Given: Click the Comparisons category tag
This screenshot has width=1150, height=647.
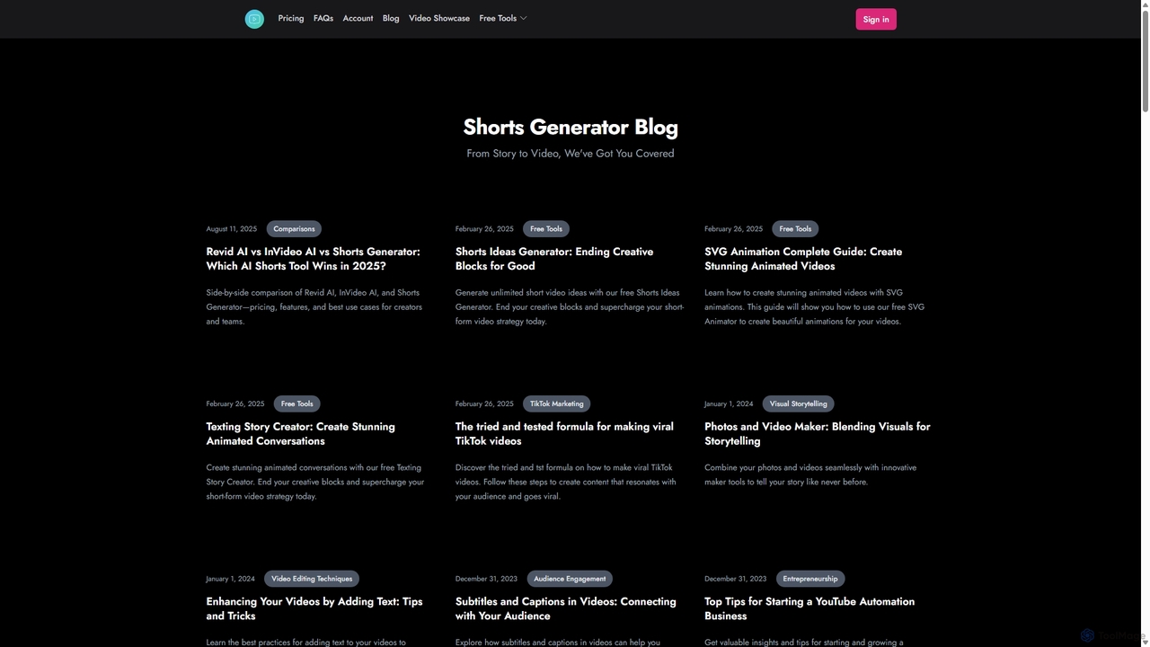Looking at the screenshot, I should 294,228.
